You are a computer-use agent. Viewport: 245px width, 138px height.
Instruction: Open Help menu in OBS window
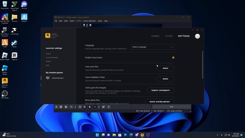pyautogui.click(x=106, y=21)
